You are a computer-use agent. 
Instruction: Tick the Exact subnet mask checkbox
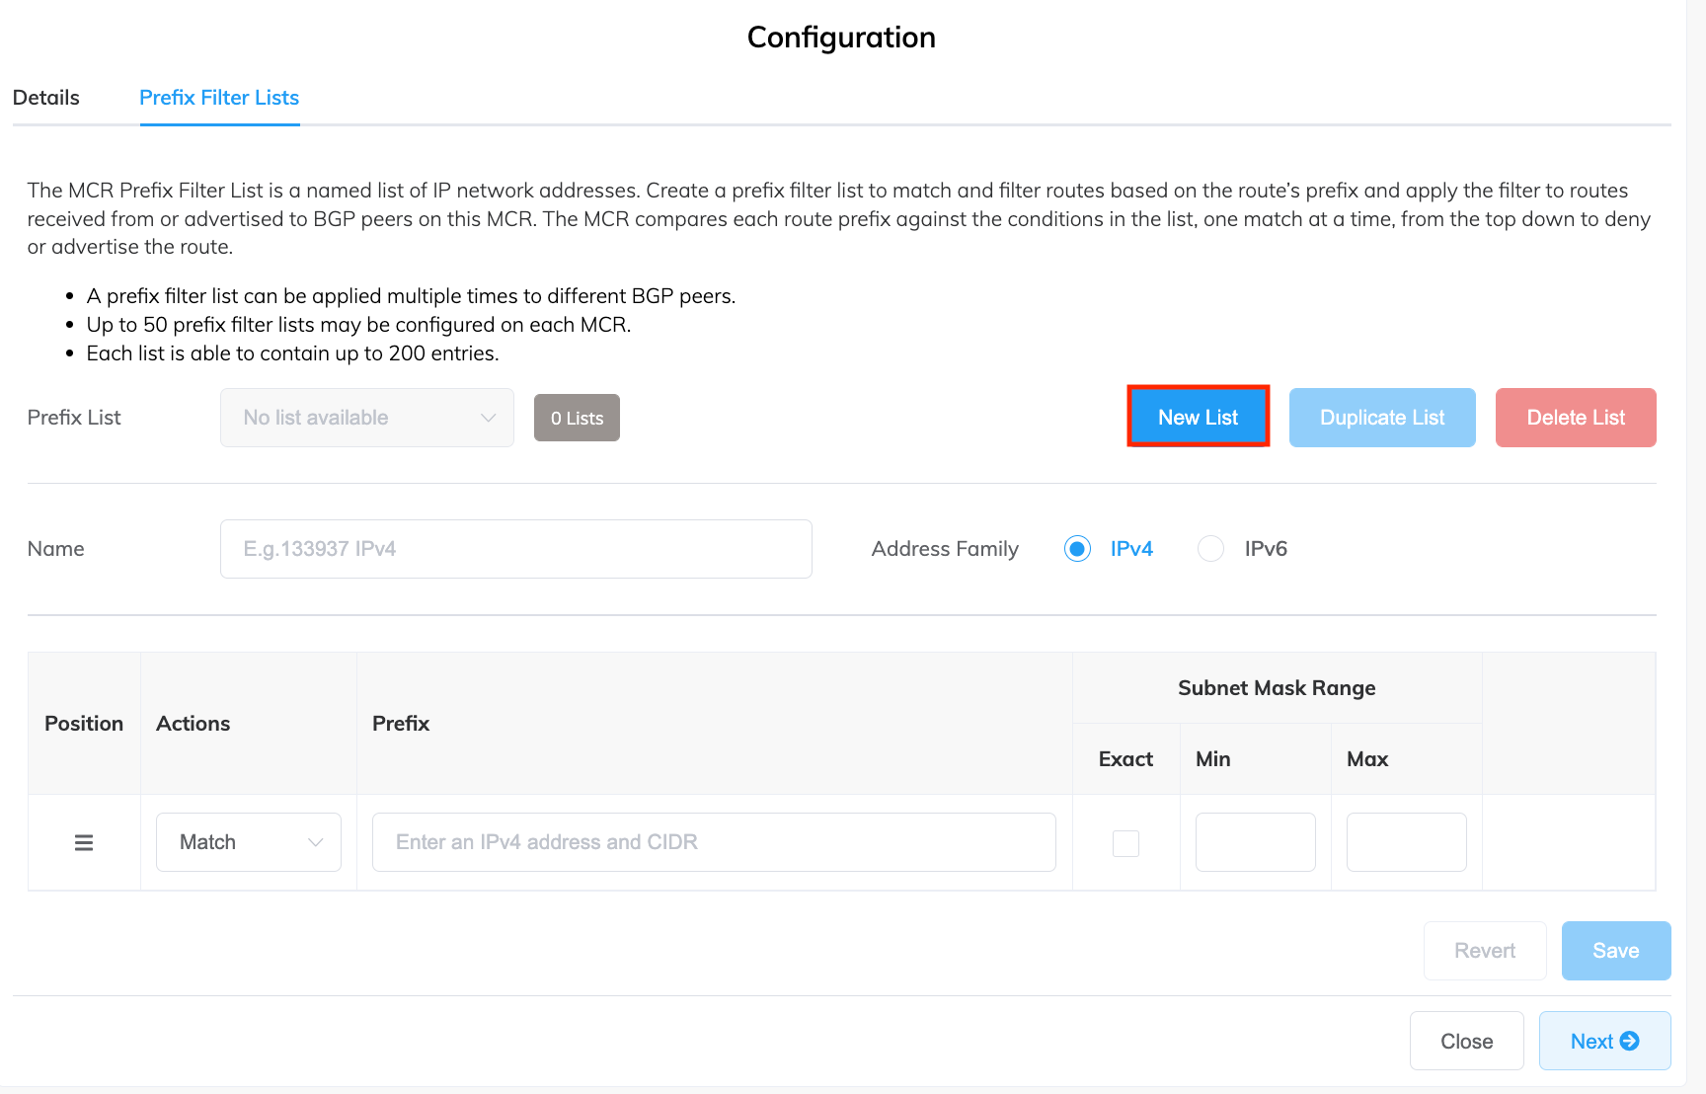click(x=1125, y=843)
